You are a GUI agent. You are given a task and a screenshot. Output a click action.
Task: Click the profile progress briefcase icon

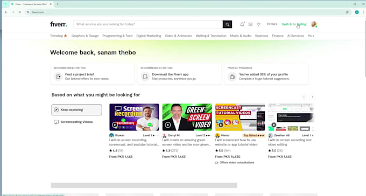[232, 76]
